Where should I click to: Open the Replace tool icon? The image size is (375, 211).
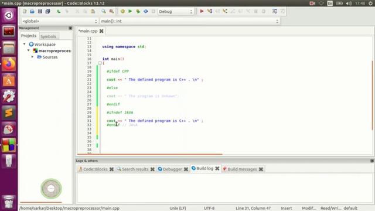coord(111,11)
